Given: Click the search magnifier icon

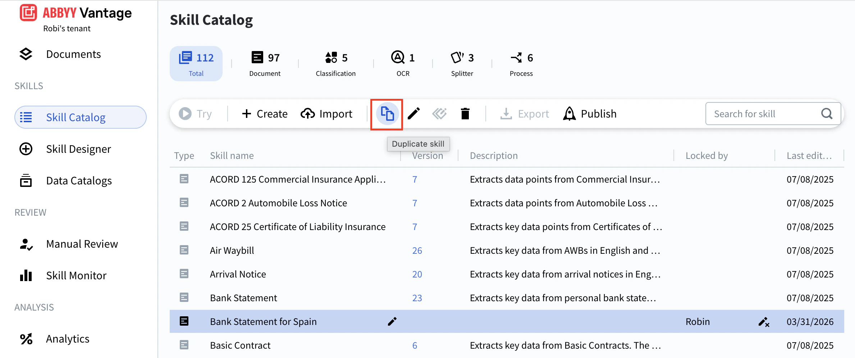Looking at the screenshot, I should pyautogui.click(x=827, y=114).
